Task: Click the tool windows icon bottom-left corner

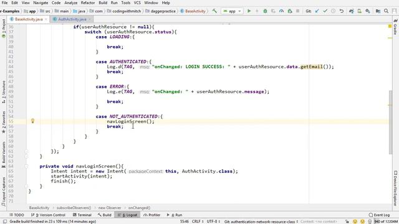Action: click(5, 222)
